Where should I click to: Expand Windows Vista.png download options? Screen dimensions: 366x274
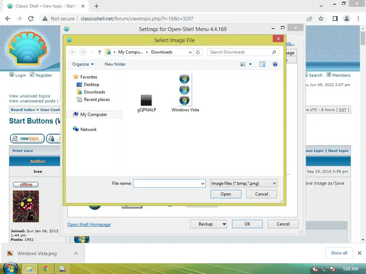pos(76,253)
